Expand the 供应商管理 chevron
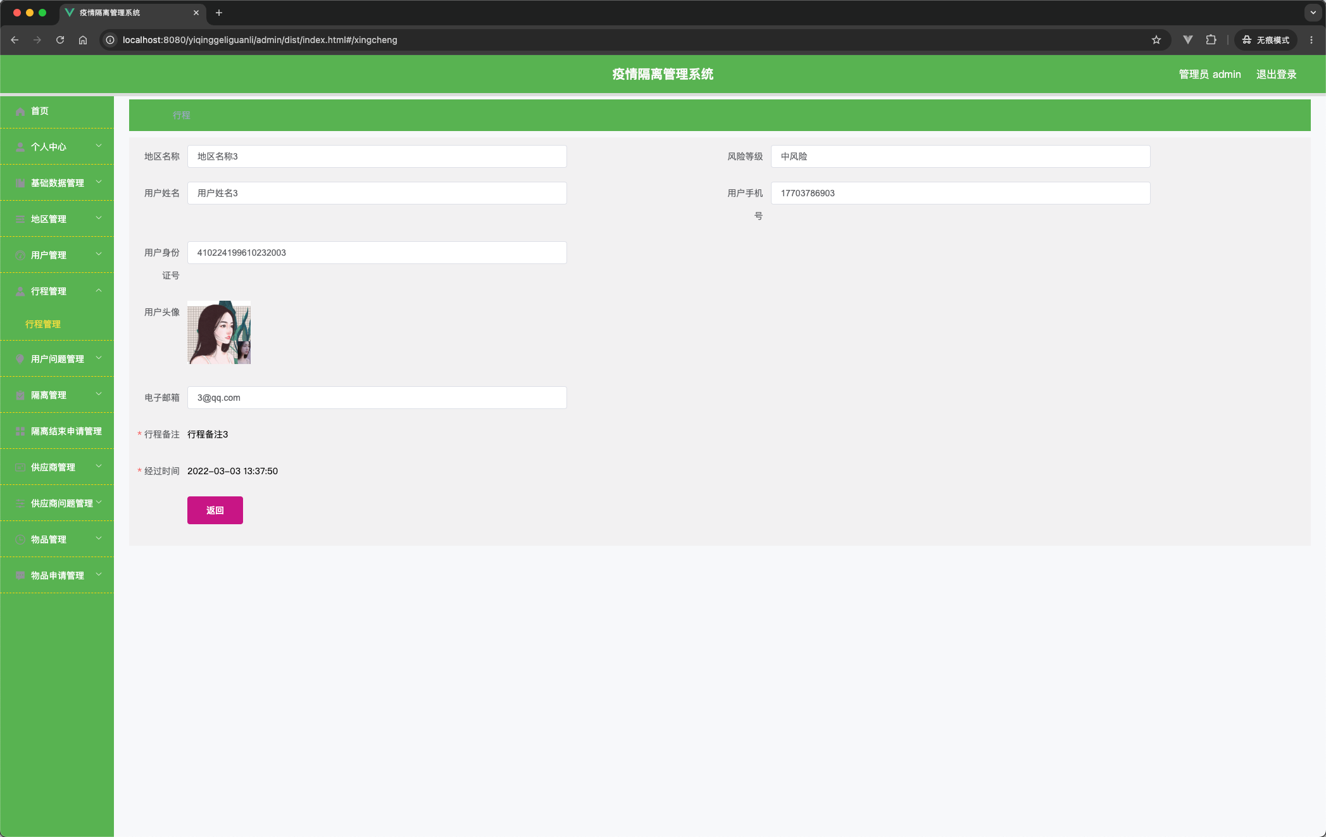 pos(99,467)
